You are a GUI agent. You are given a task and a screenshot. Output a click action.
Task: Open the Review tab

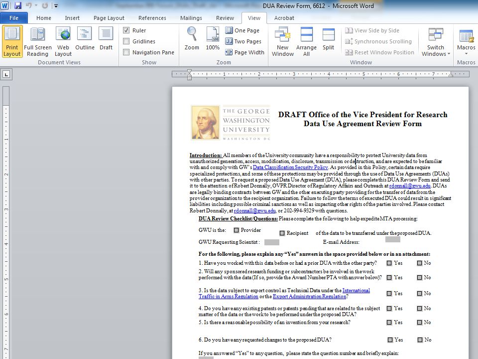click(x=225, y=18)
